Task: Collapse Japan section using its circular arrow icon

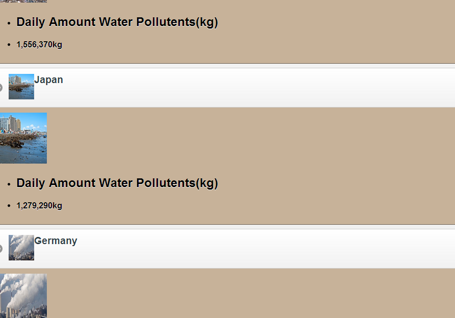Action: [1, 88]
